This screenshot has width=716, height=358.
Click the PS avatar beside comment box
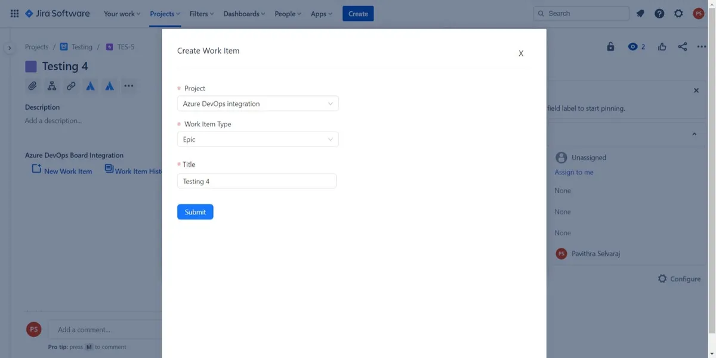tap(34, 329)
